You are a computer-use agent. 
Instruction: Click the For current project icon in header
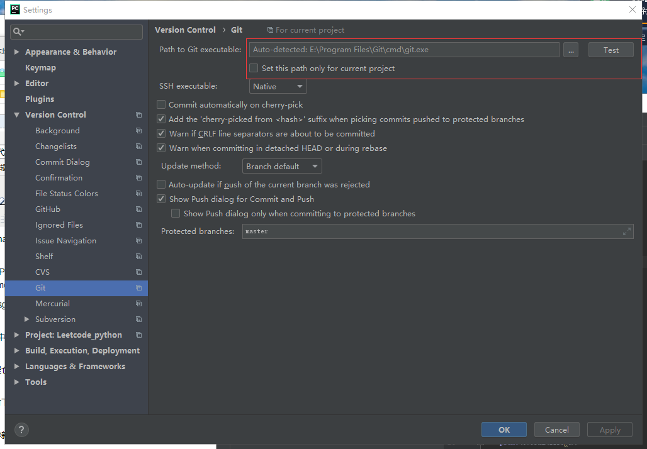(x=270, y=30)
